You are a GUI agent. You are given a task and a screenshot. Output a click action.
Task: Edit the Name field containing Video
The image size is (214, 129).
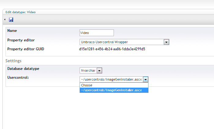[97, 33]
